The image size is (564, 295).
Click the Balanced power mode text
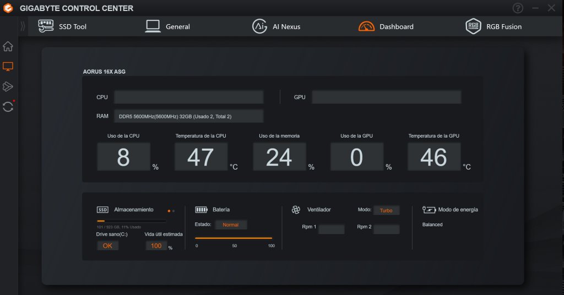coord(432,225)
